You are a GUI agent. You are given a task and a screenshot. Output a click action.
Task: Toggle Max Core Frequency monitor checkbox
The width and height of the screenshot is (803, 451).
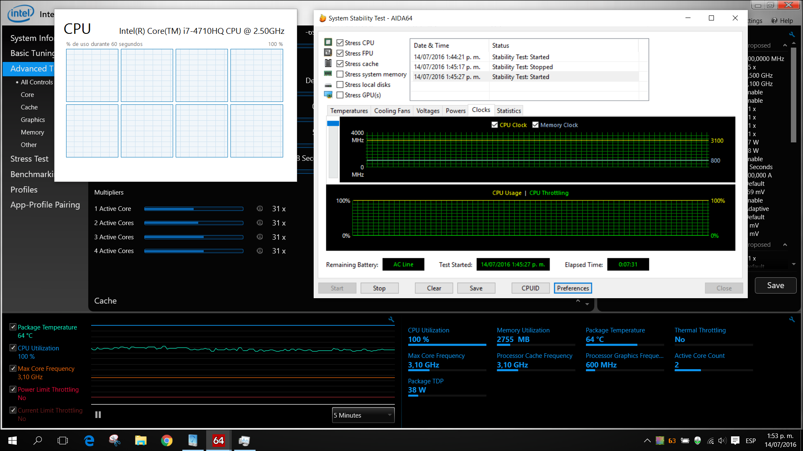tap(13, 368)
